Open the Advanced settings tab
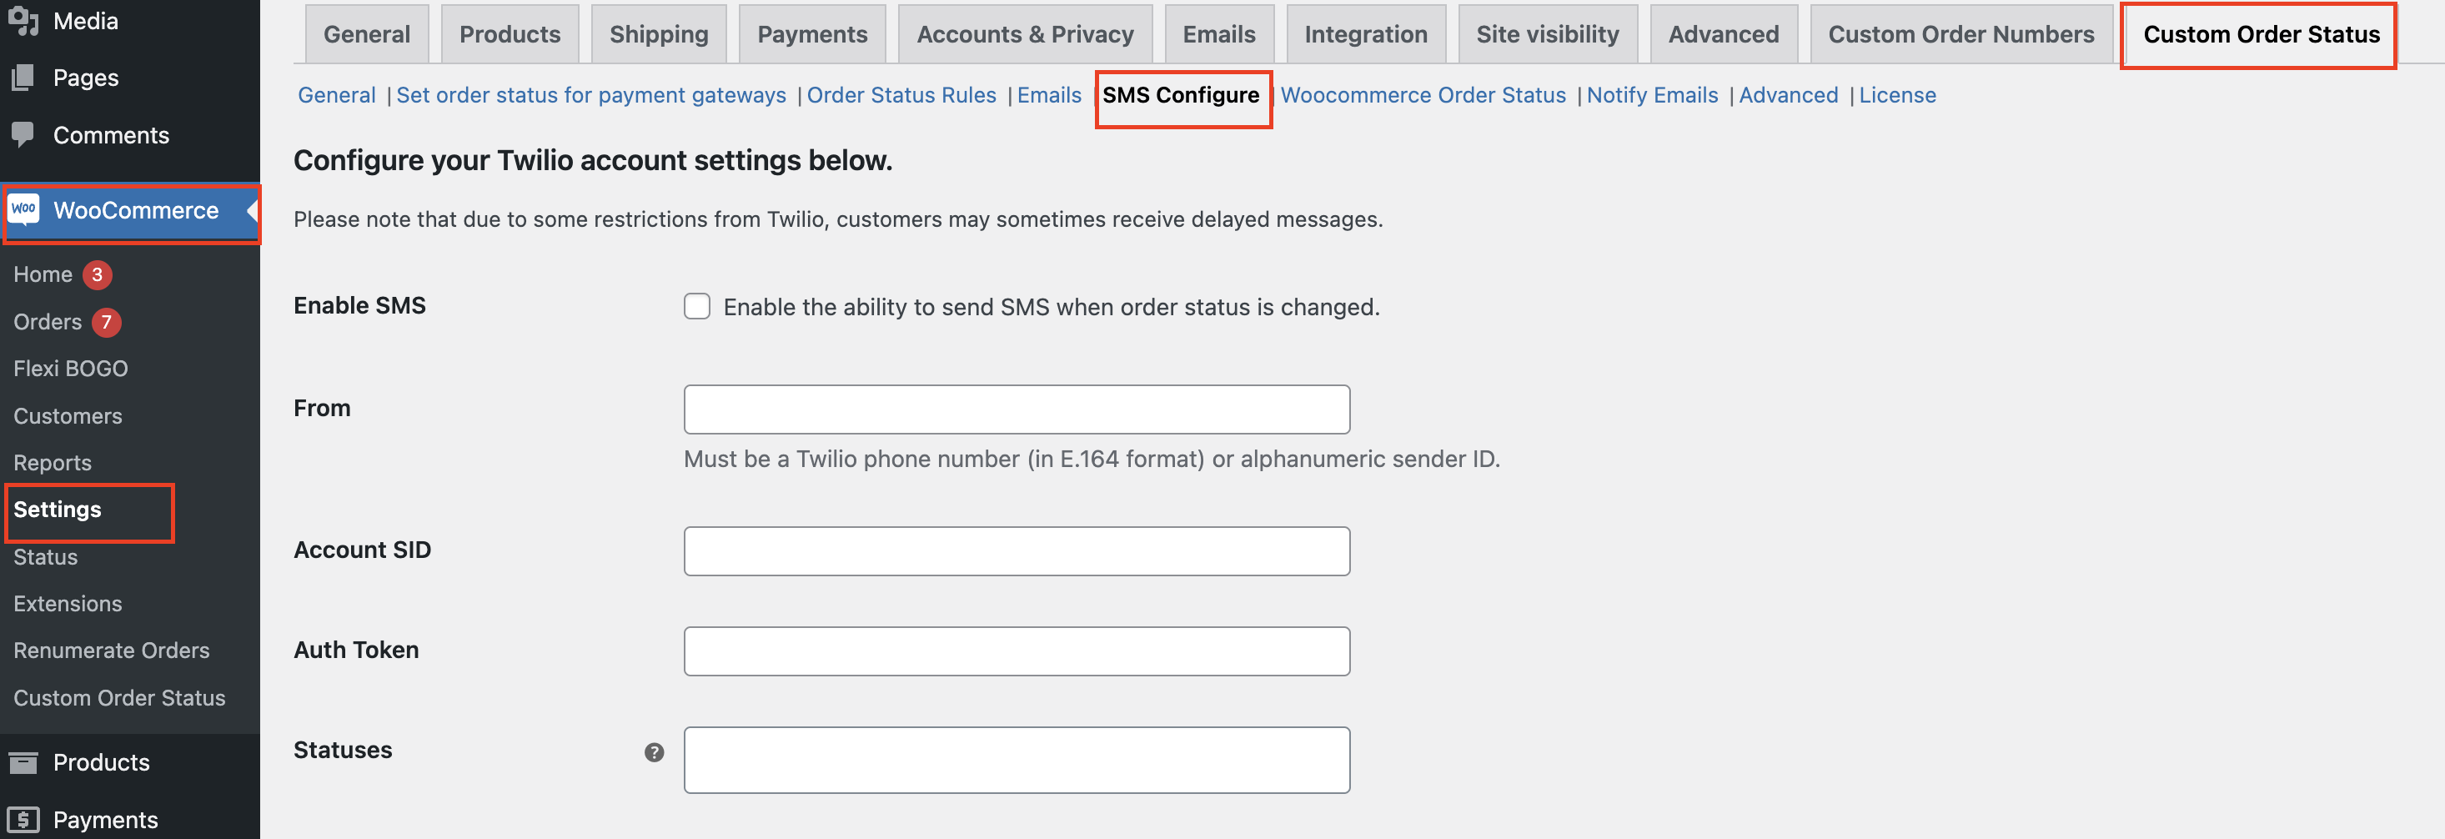2445x839 pixels. coord(1724,34)
